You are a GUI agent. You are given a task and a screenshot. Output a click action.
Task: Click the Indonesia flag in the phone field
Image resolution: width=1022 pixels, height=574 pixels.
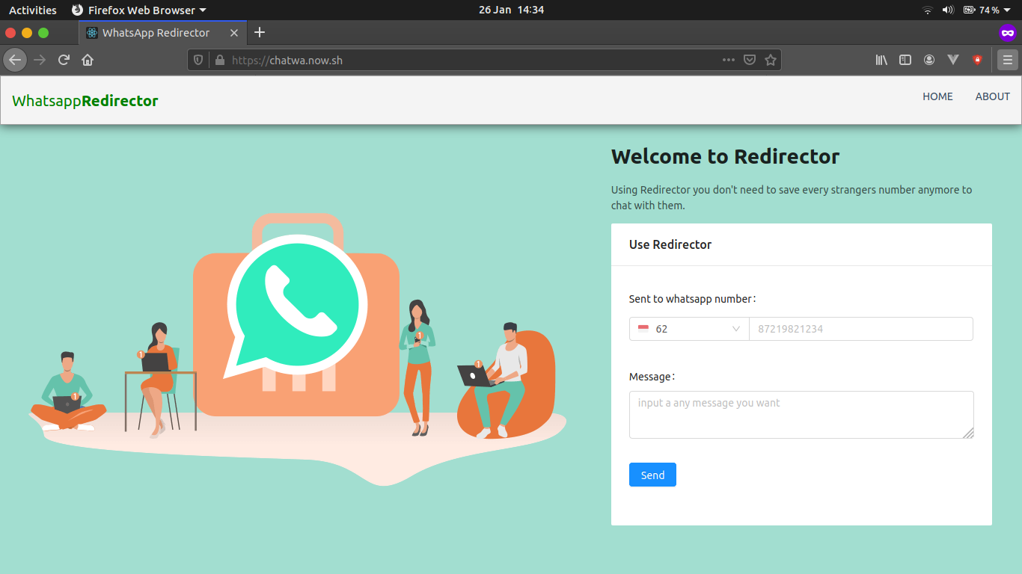[645, 328]
